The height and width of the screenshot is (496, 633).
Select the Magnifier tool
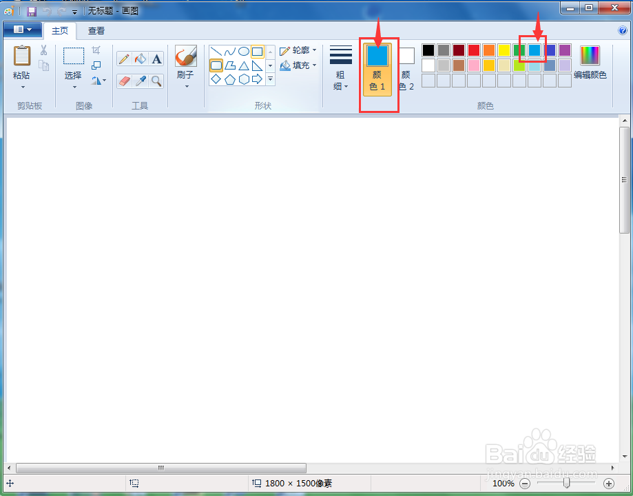(156, 81)
